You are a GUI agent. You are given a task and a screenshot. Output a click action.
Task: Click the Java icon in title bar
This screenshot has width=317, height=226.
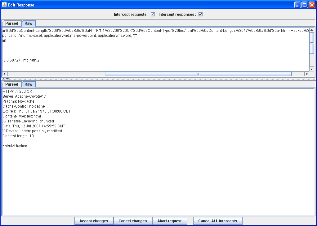(4, 5)
